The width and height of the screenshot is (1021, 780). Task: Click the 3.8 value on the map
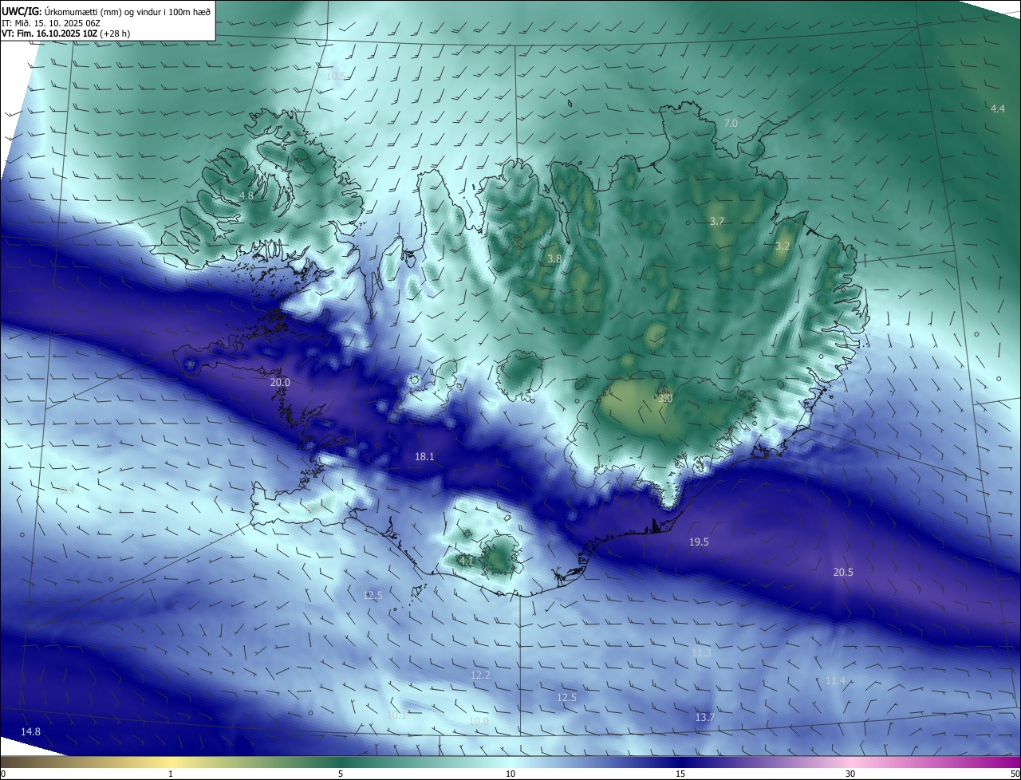coord(554,259)
